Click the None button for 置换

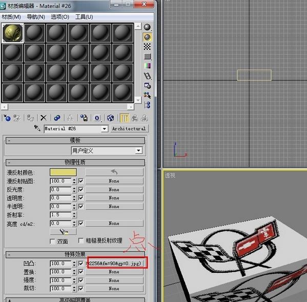click(114, 272)
